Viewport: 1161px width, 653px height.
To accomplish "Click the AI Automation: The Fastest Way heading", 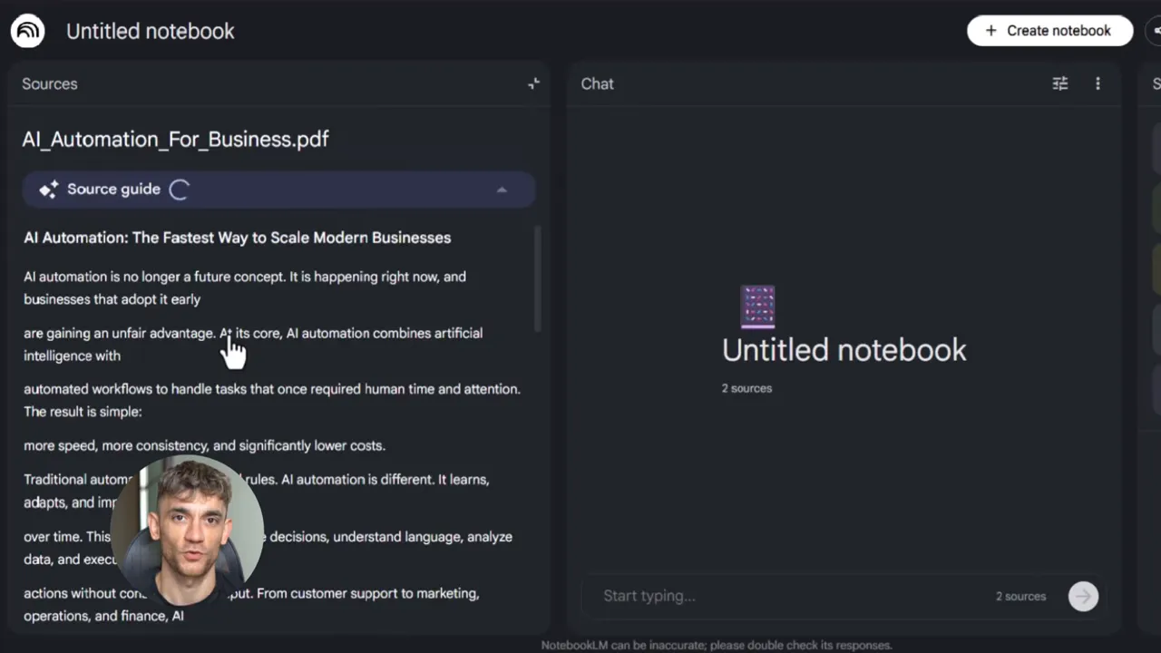I will click(237, 238).
